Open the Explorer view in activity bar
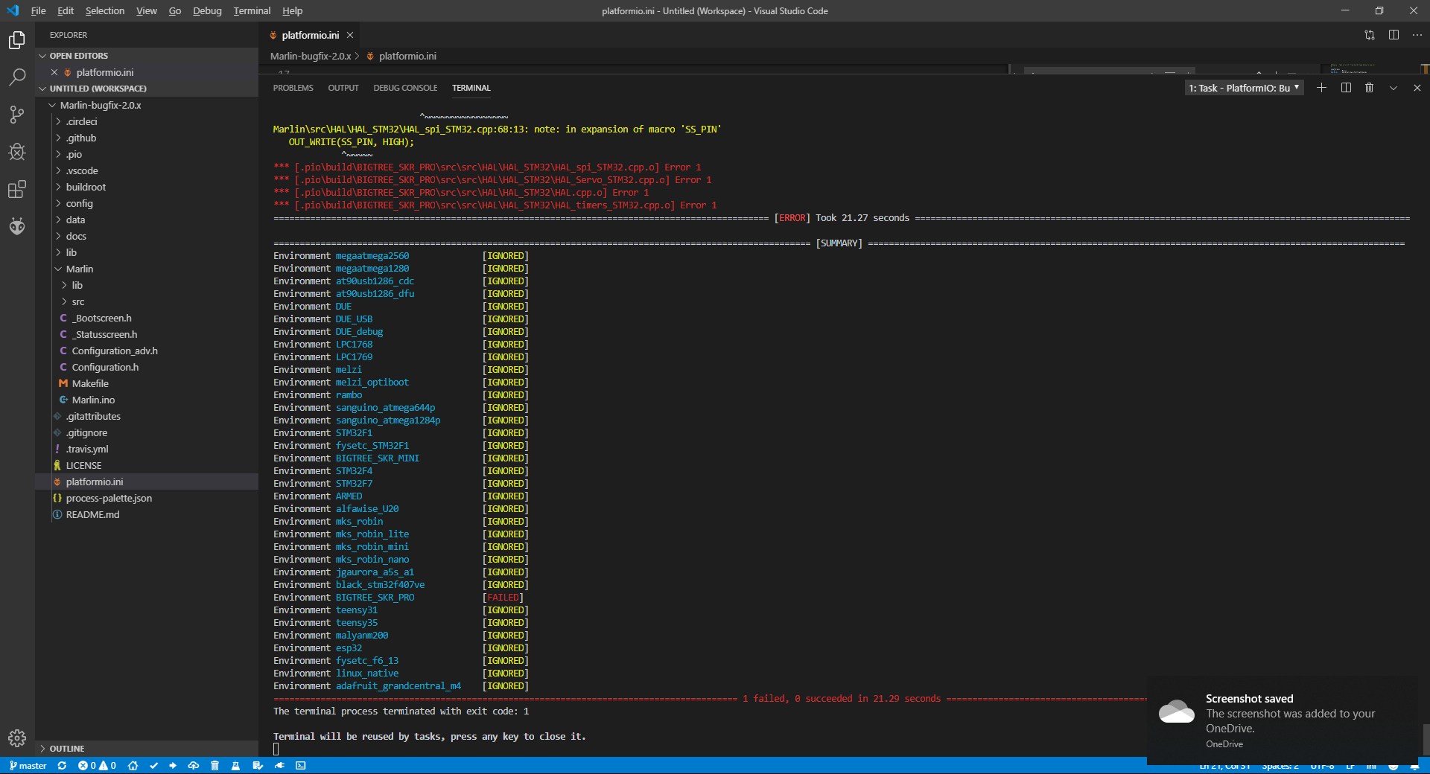Viewport: 1430px width, 774px height. pyautogui.click(x=17, y=40)
